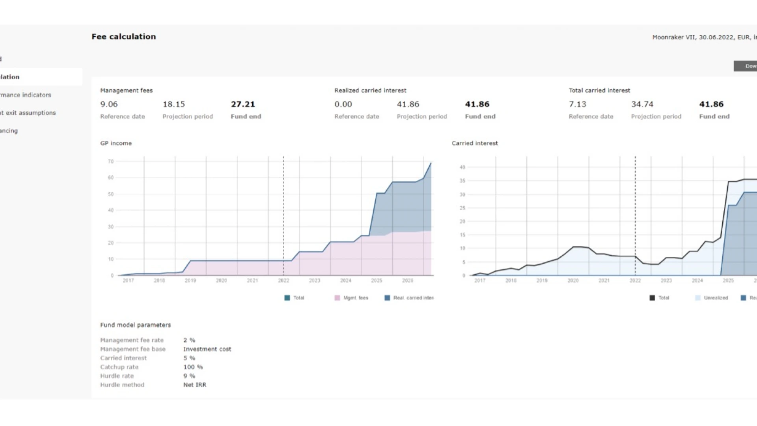This screenshot has width=757, height=426.
Task: Click the Total carried interest Fund end value
Action: (711, 105)
